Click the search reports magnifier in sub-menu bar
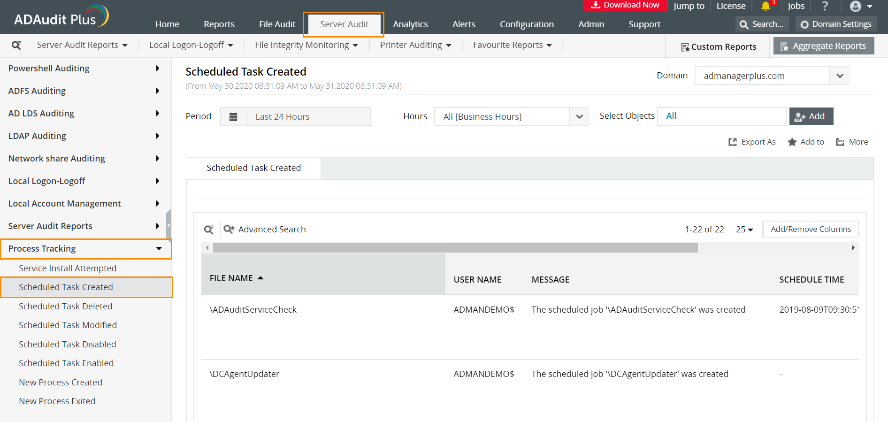The width and height of the screenshot is (888, 422). (16, 45)
